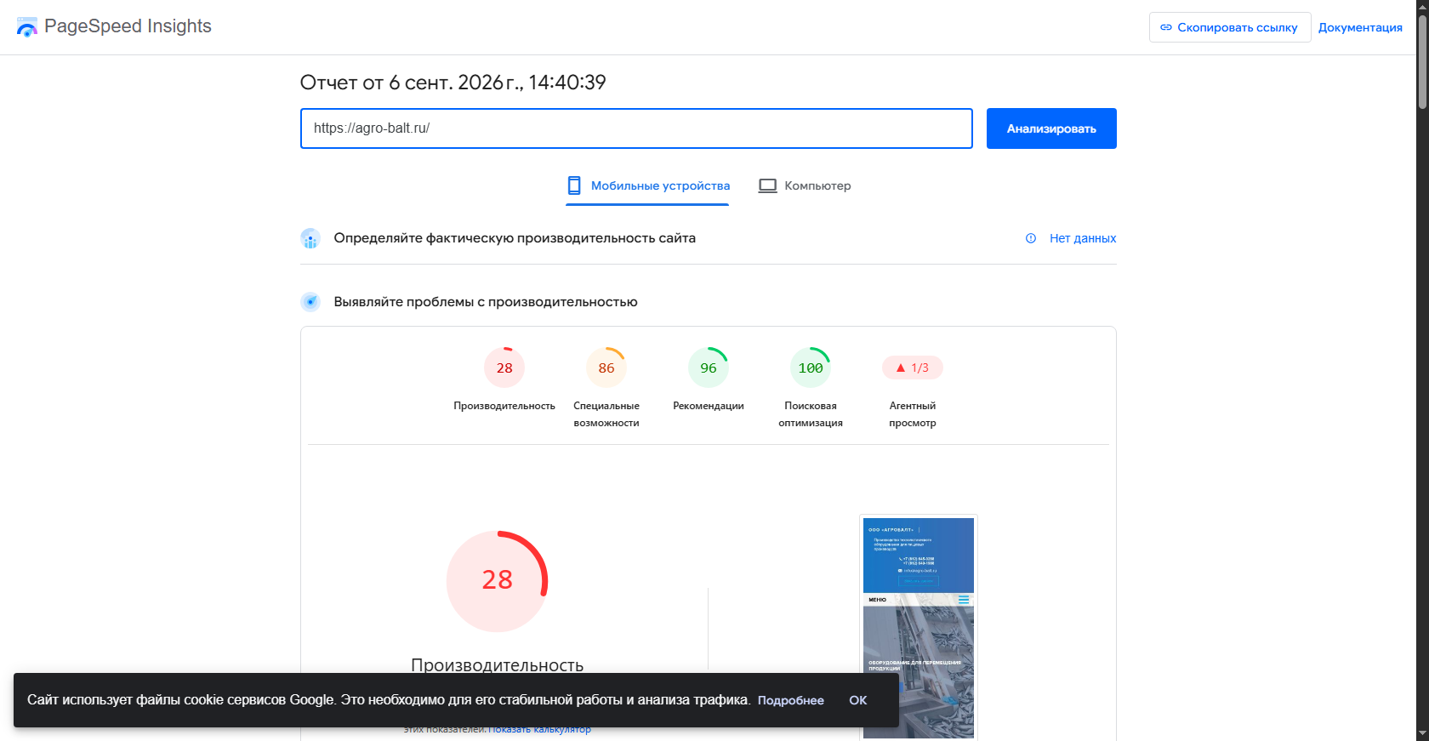Open the Документация link
Screen dimensions: 1429x741
(x=1360, y=27)
